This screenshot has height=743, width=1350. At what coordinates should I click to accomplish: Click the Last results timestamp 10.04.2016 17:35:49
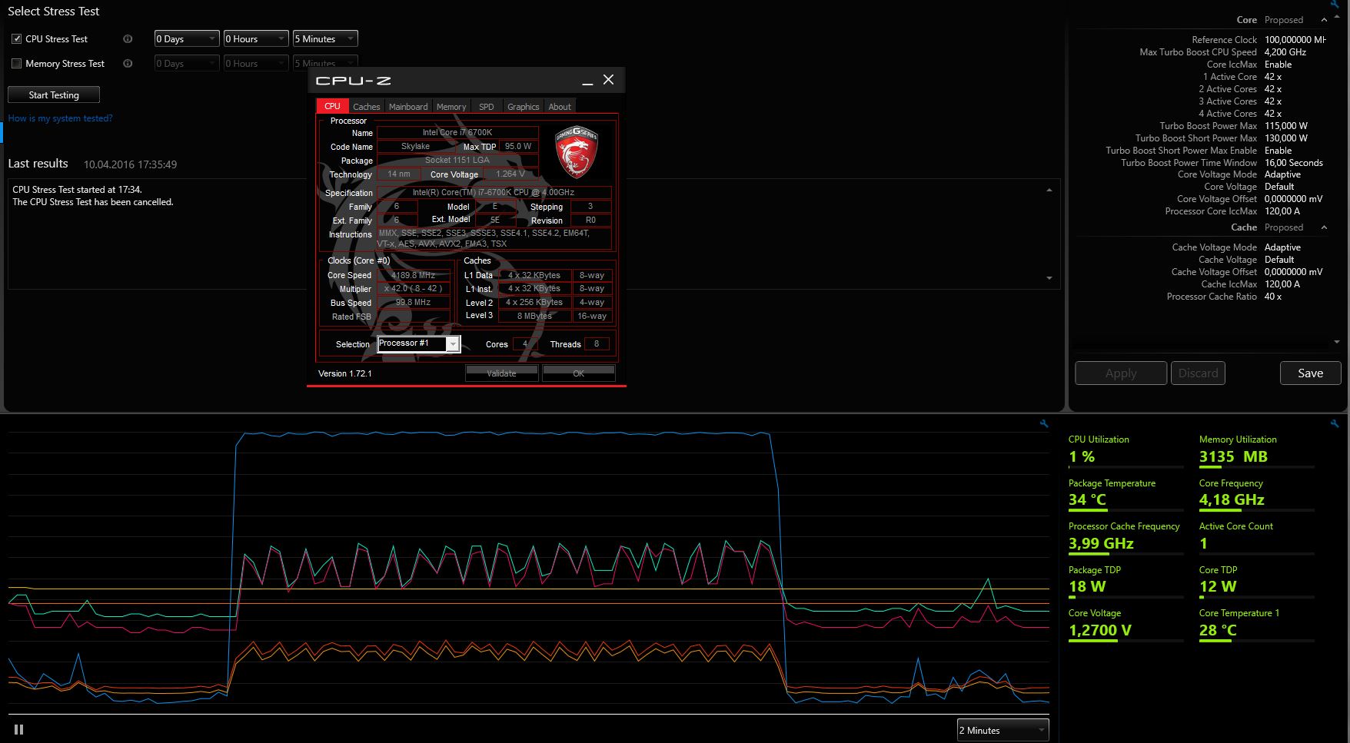point(130,164)
